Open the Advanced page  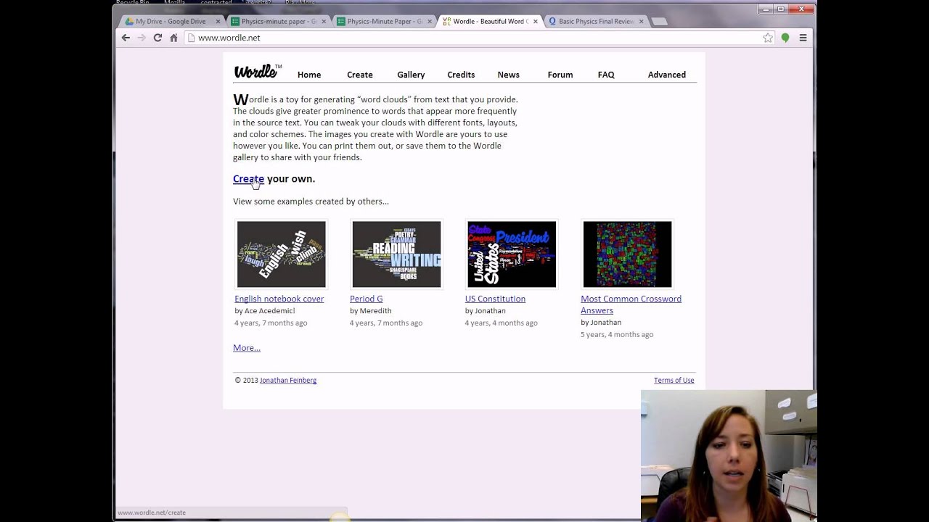pos(667,75)
